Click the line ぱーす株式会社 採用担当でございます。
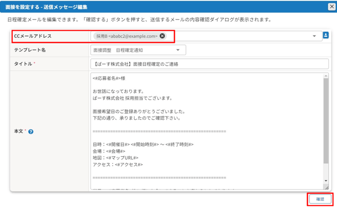Viewport: 337px width, 208px height. click(x=133, y=98)
